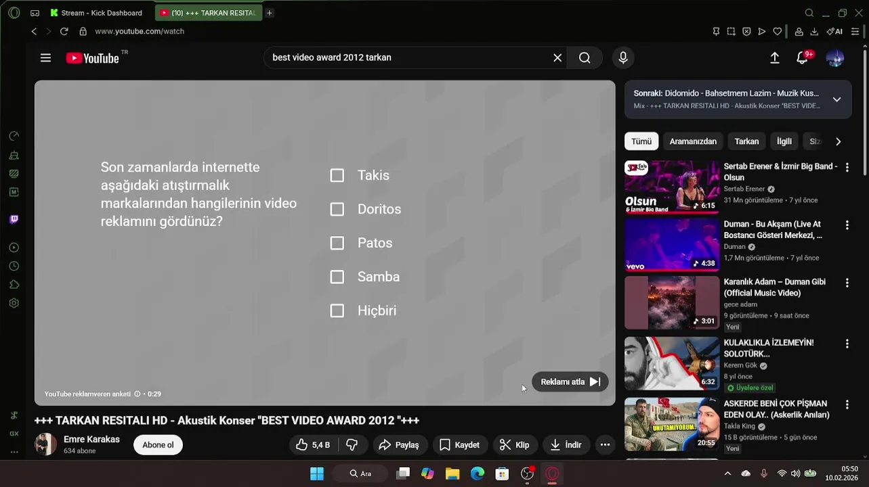869x487 pixels.
Task: Open Microsoft Edge from taskbar
Action: click(478, 473)
